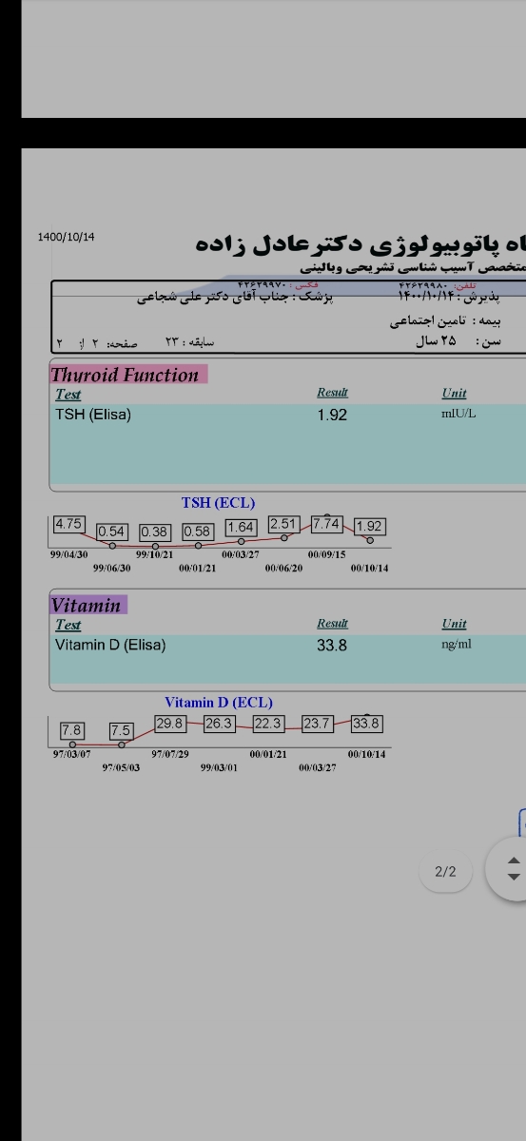This screenshot has height=1141, width=526.
Task: Select the mIU/L unit text
Action: [458, 414]
